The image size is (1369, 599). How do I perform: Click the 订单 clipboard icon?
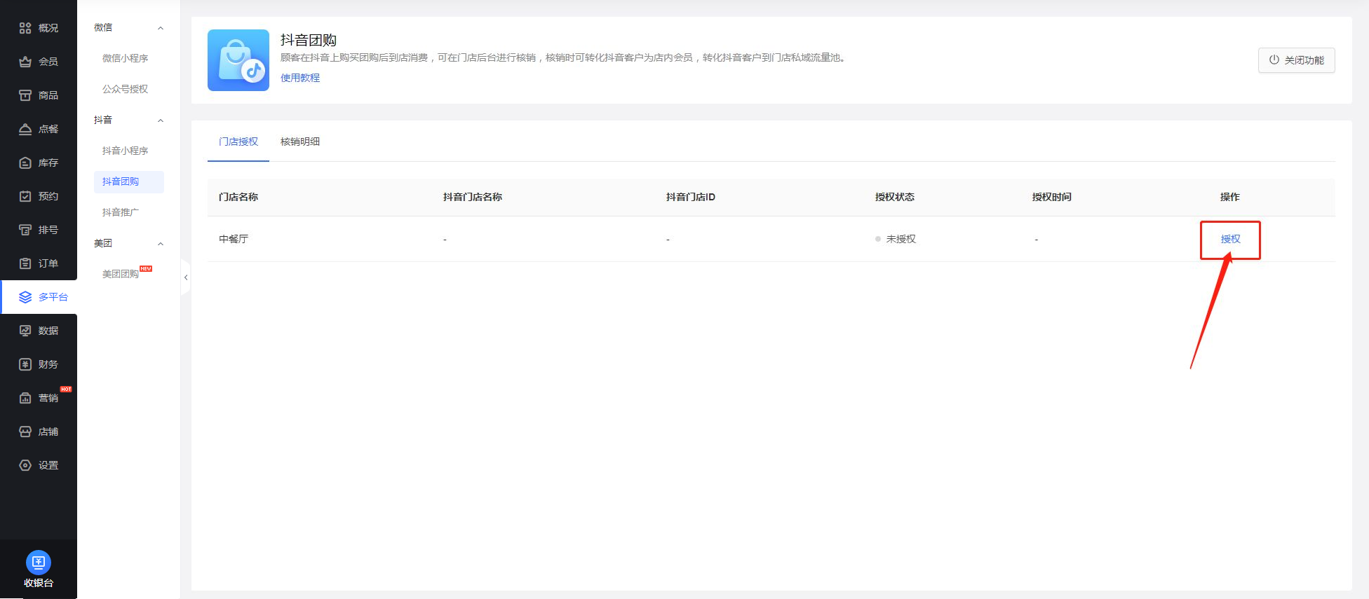[25, 263]
